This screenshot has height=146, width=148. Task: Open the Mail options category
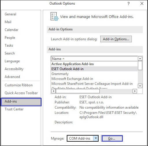coord(8,22)
